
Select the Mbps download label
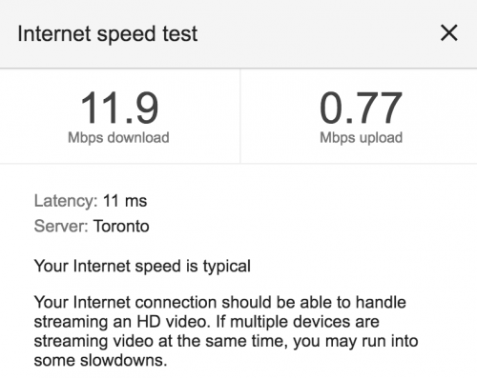coord(118,138)
